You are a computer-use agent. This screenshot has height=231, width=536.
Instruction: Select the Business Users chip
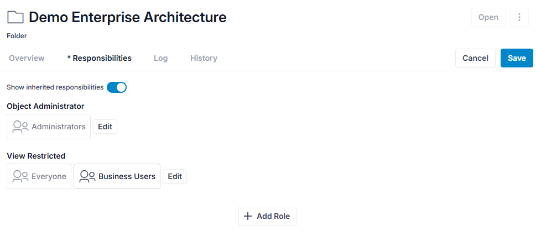point(117,176)
